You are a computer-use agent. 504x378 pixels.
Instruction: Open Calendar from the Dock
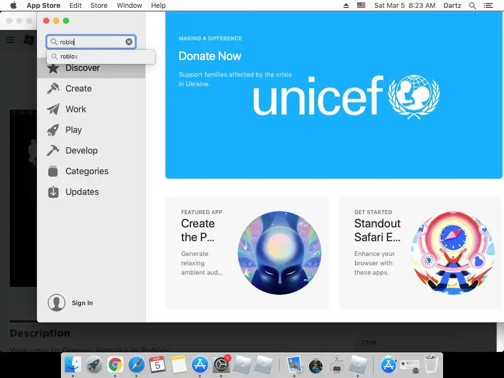point(157,365)
